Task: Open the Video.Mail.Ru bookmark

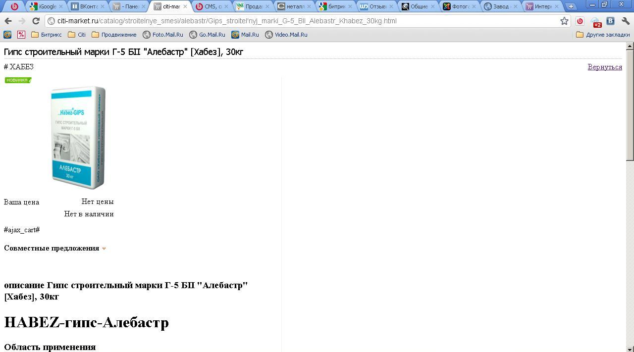Action: 286,35
